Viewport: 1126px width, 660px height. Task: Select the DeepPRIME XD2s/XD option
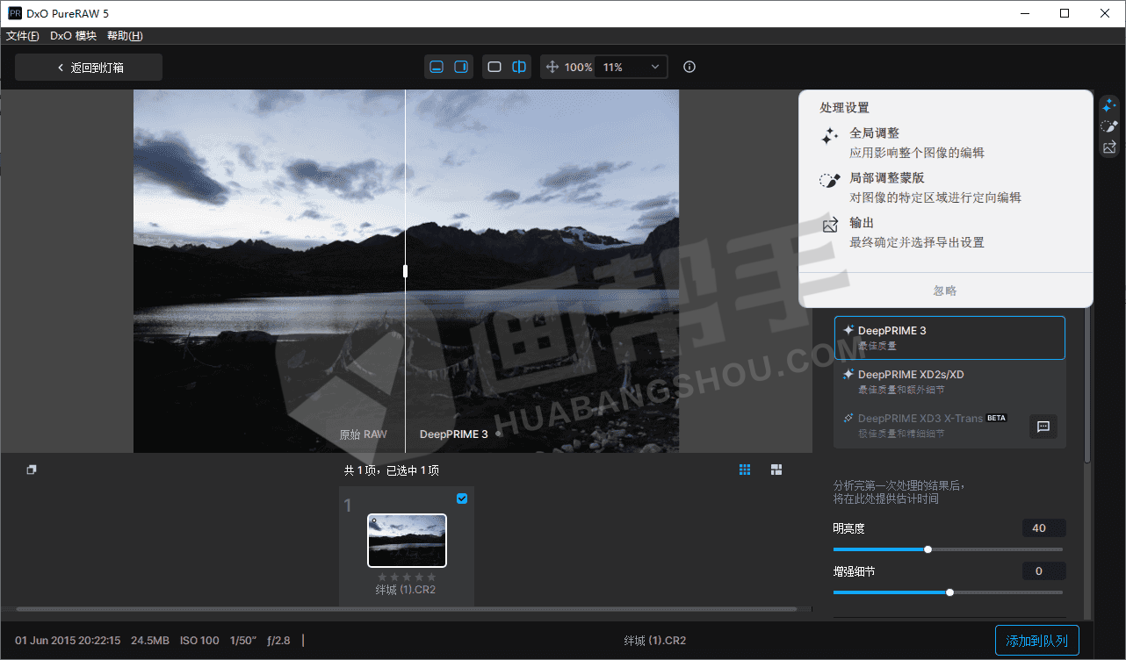(949, 382)
